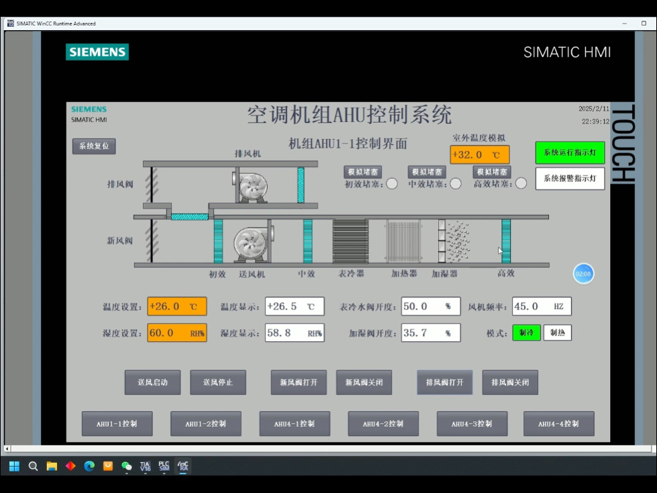Click the 高效堵塞 indicator circle
657x493 pixels.
pyautogui.click(x=521, y=183)
